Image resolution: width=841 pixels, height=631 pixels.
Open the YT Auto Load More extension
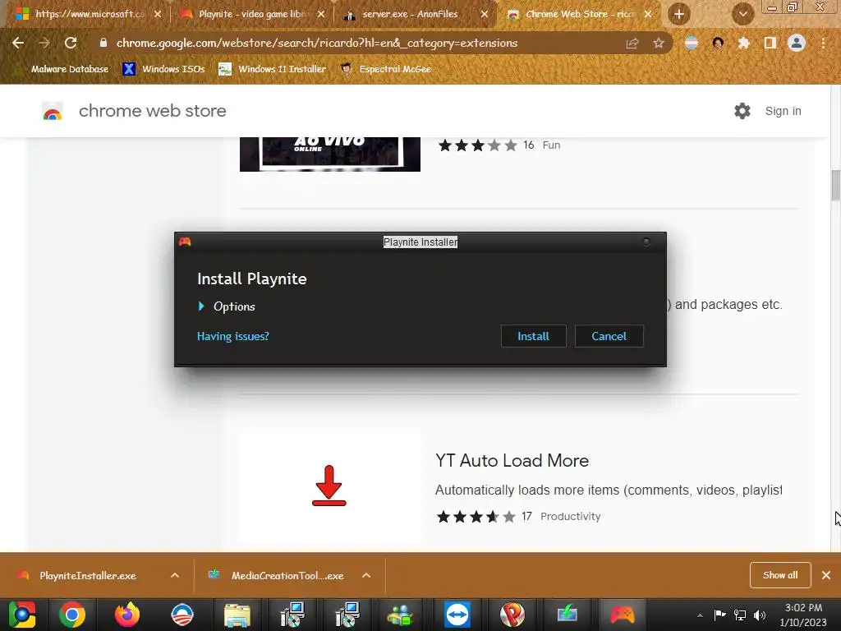512,461
